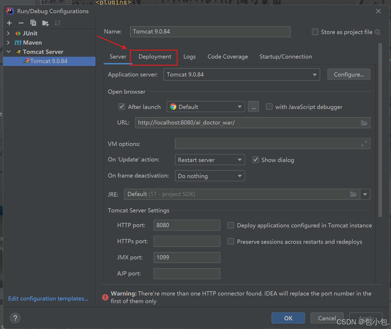Click into the HTTP port field
The height and width of the screenshot is (329, 391).
click(187, 225)
